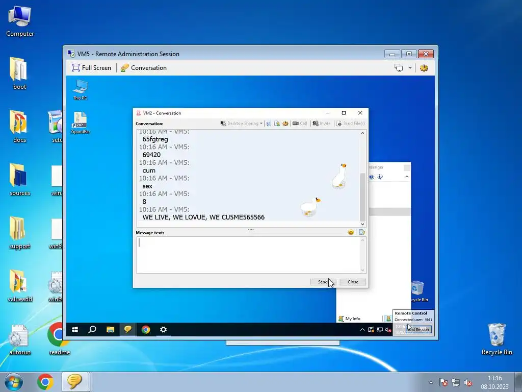
Task: Collapse the chevron in the messenger window
Action: click(x=407, y=177)
